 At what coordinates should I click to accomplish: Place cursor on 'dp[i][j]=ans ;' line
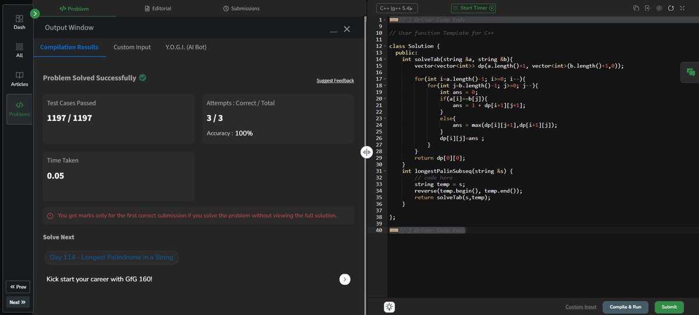pos(462,138)
